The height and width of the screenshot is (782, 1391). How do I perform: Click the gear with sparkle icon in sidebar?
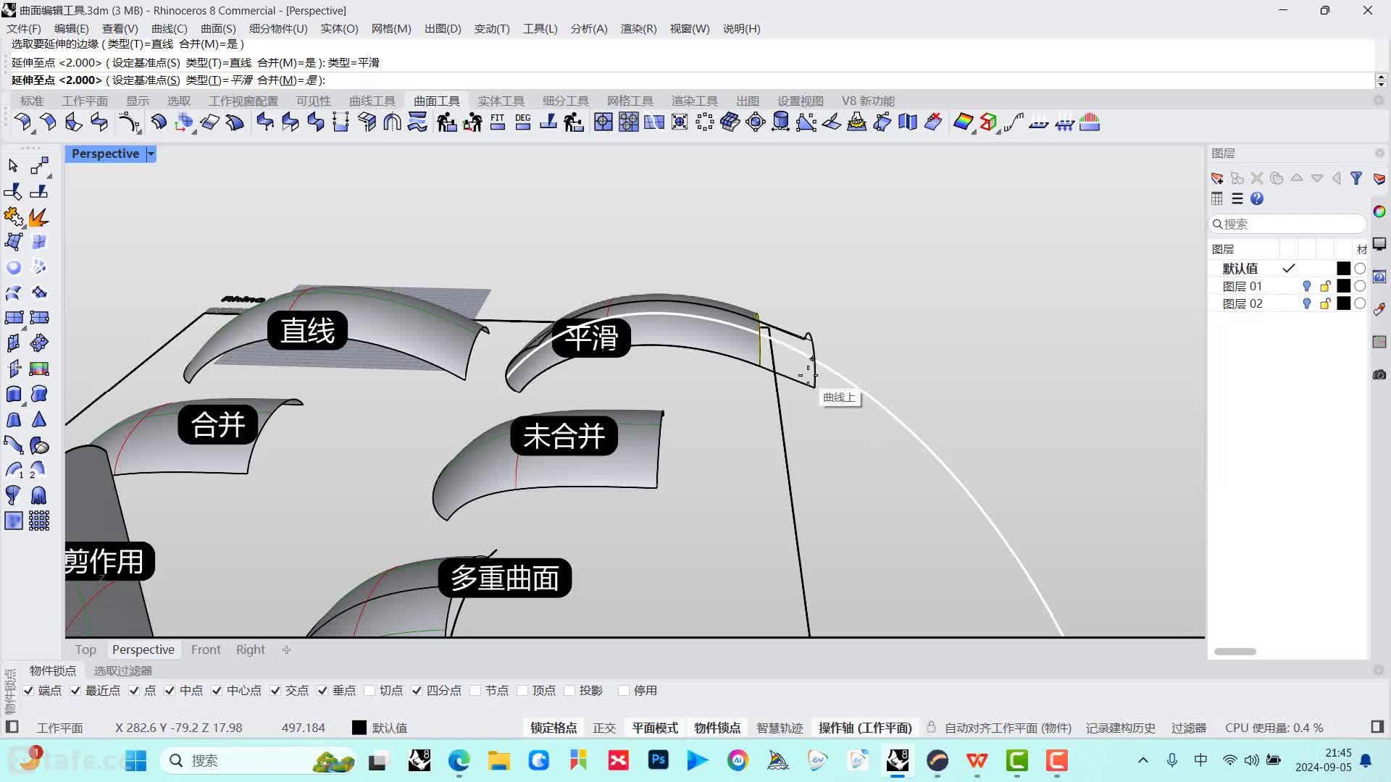click(x=13, y=216)
